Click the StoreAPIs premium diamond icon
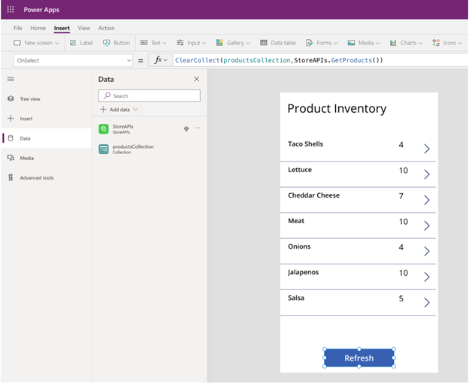469x387 pixels. 186,129
